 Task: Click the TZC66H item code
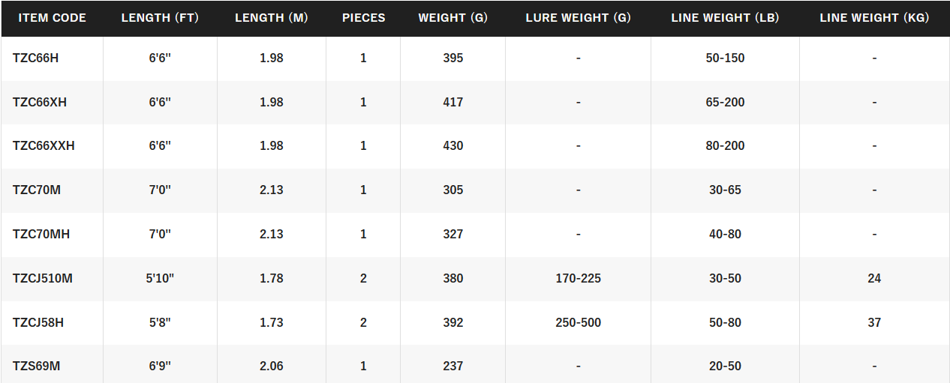pos(35,58)
